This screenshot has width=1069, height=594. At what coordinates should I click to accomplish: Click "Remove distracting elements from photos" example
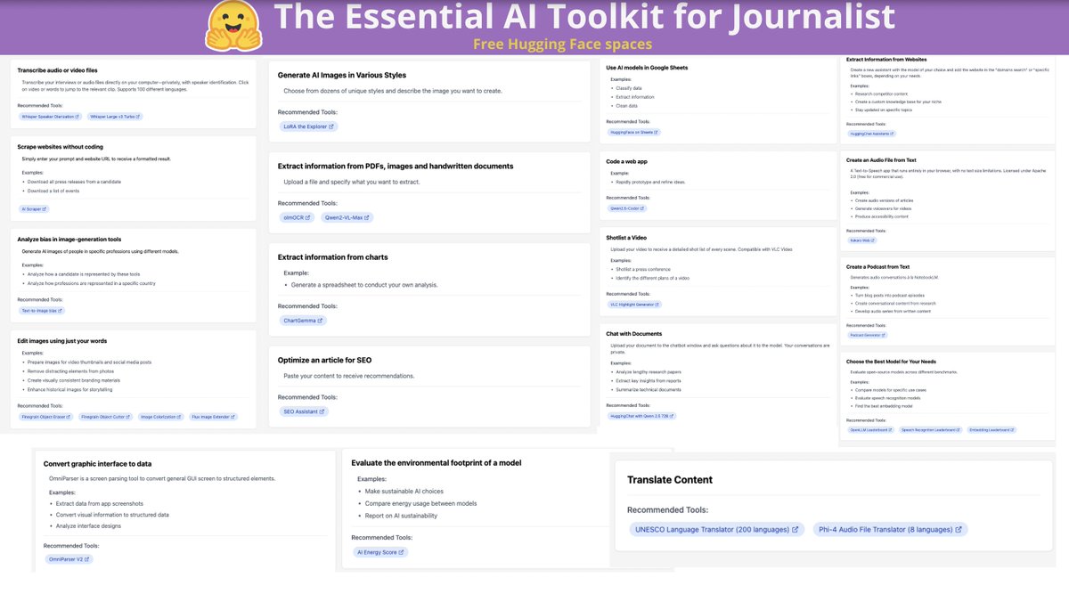[72, 370]
